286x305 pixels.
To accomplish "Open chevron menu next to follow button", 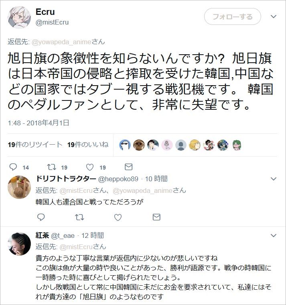I will [274, 16].
